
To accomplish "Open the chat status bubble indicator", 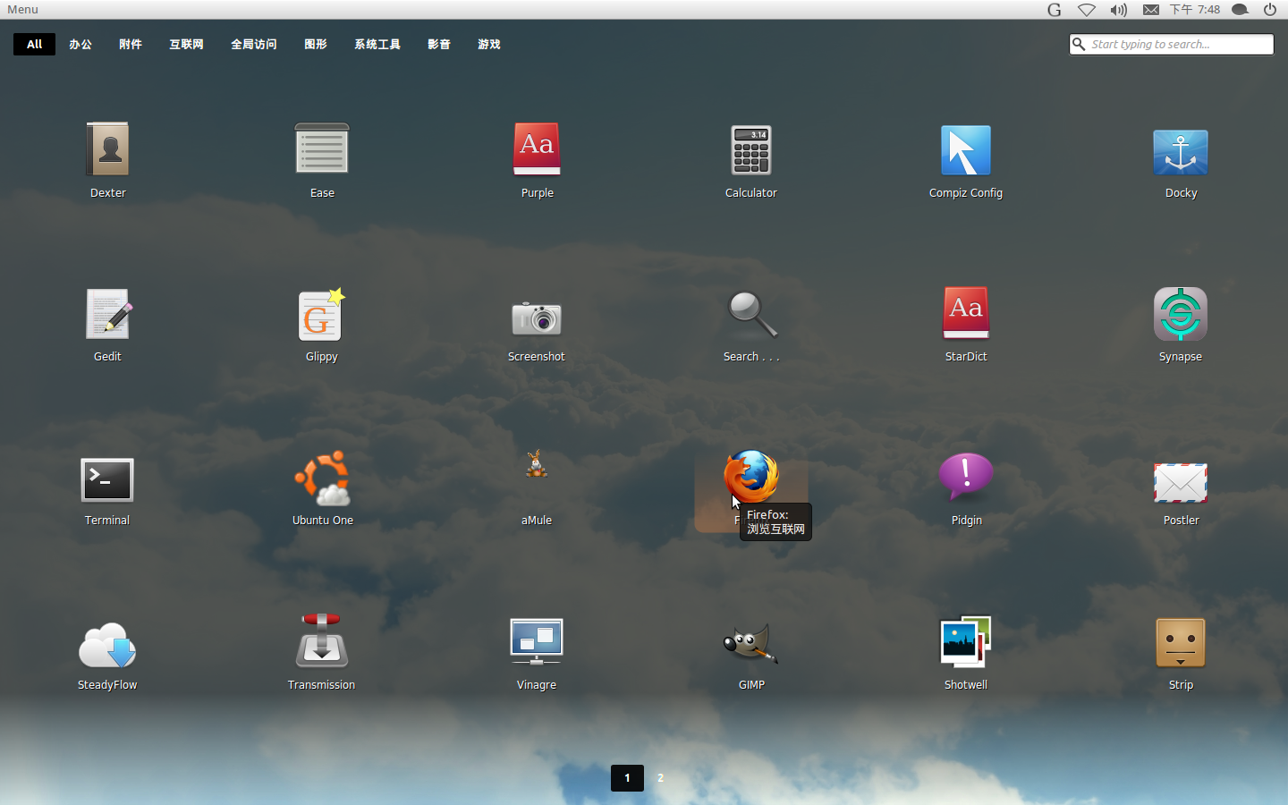I will click(x=1241, y=9).
